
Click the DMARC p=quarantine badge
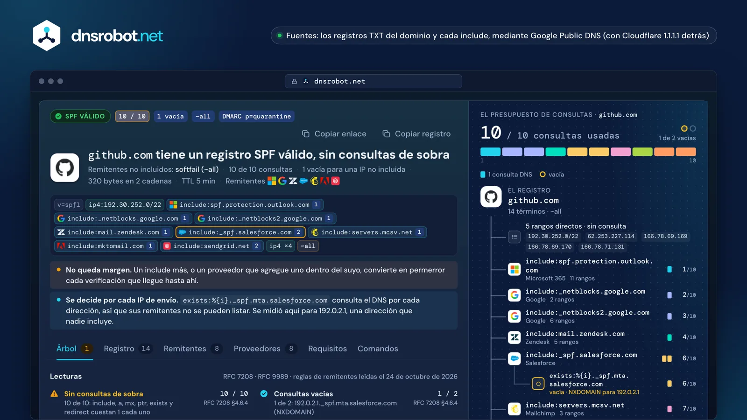(x=256, y=116)
